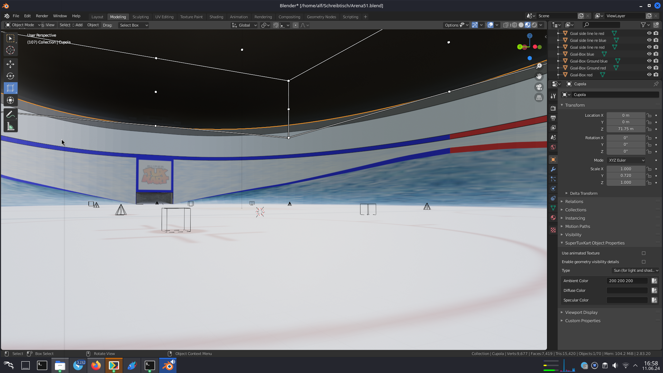Toggle camera view in viewport
The width and height of the screenshot is (663, 373).
click(539, 87)
